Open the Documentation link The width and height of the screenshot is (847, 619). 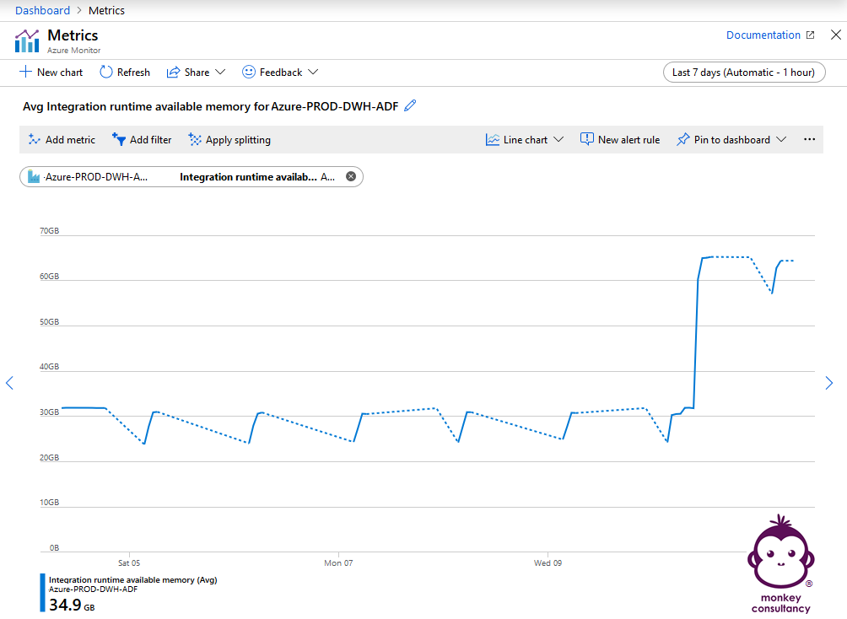click(x=763, y=35)
